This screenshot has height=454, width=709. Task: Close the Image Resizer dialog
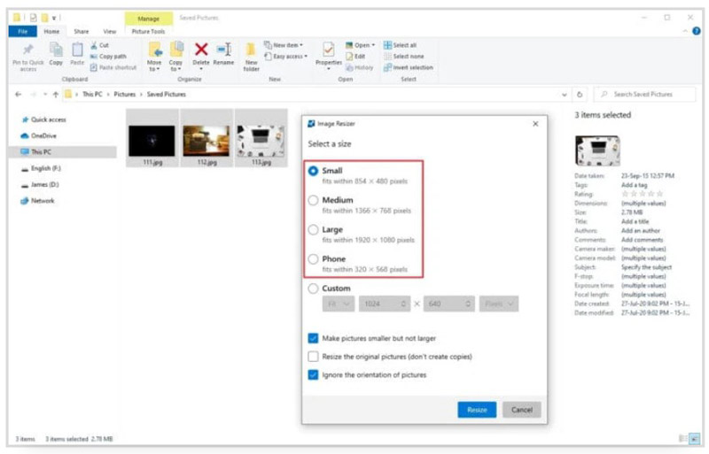535,124
